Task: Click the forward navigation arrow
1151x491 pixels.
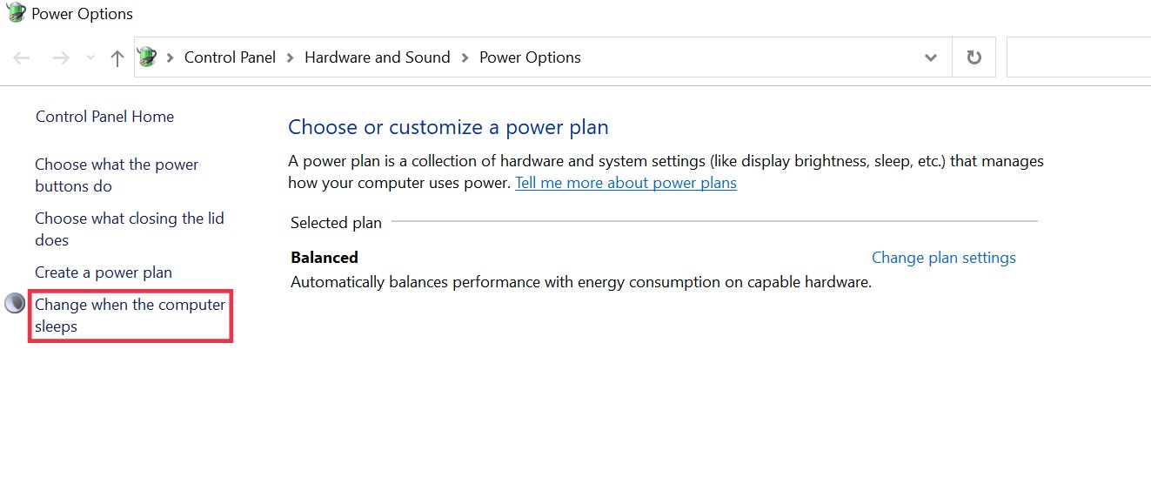Action: click(x=61, y=58)
